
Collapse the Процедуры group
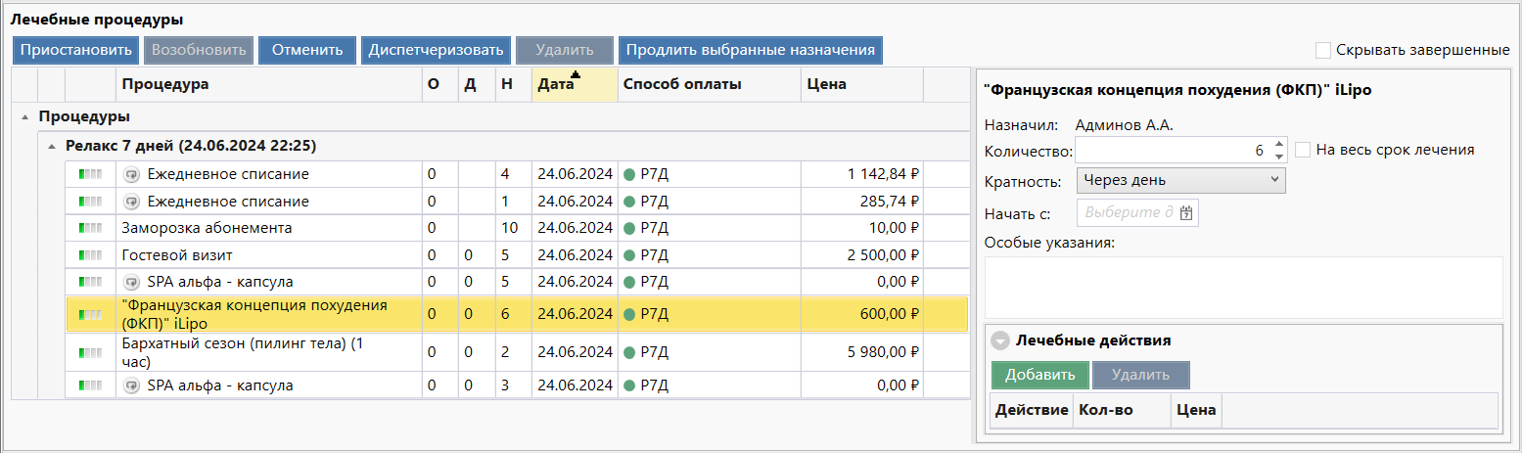[x=23, y=117]
